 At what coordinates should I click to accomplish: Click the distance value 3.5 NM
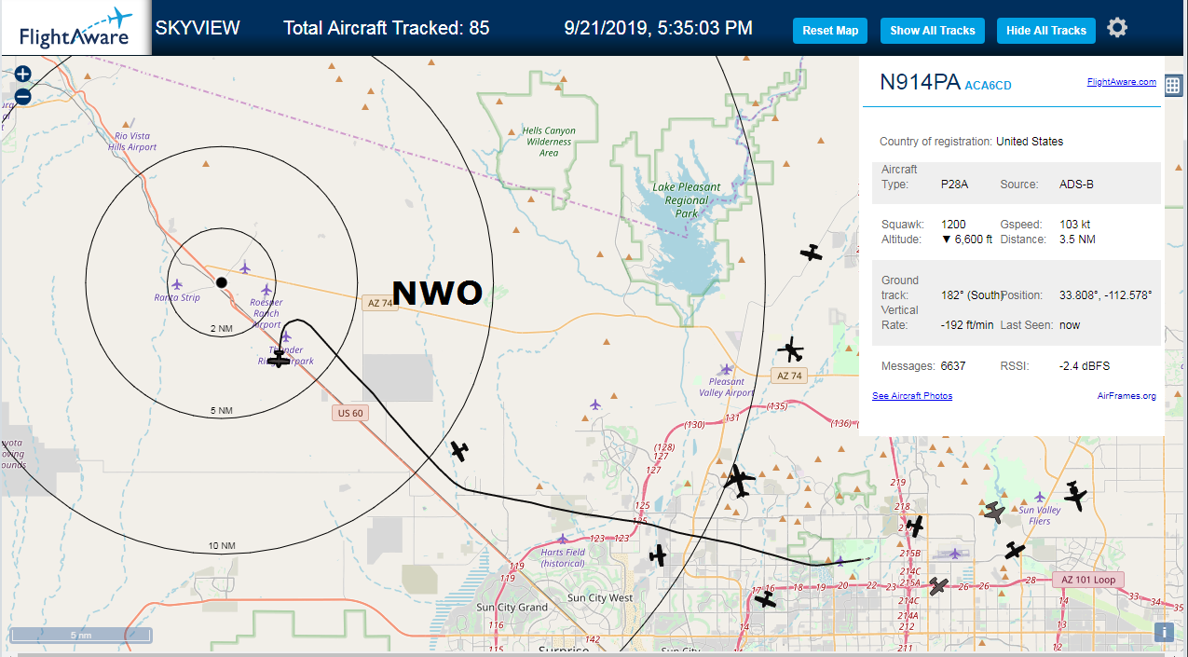[x=1078, y=240]
